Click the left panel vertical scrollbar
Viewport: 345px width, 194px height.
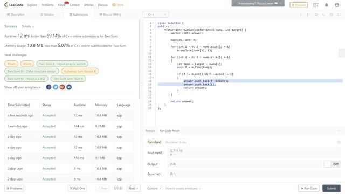[139, 59]
